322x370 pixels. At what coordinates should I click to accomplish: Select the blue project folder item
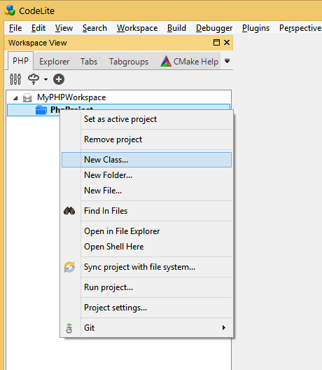click(x=41, y=110)
